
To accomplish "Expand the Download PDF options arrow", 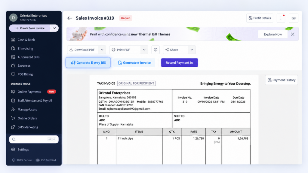I will coord(102,50).
